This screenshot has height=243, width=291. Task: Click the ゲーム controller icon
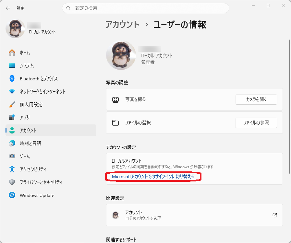coord(12,156)
